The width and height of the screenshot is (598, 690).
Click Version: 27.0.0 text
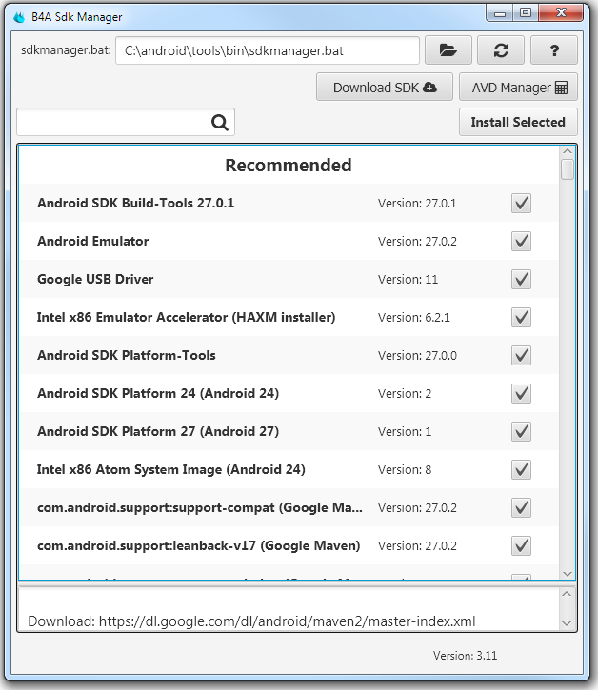click(x=417, y=356)
